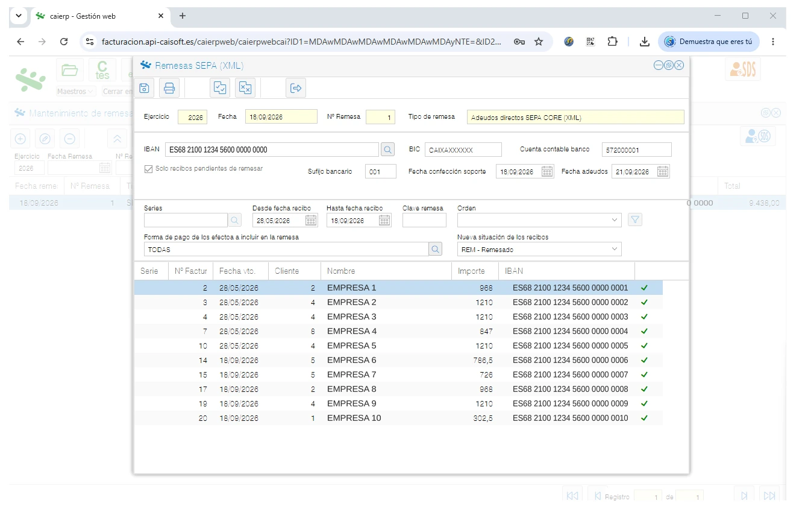
Task: Expand the Orden dropdown
Action: tap(615, 220)
